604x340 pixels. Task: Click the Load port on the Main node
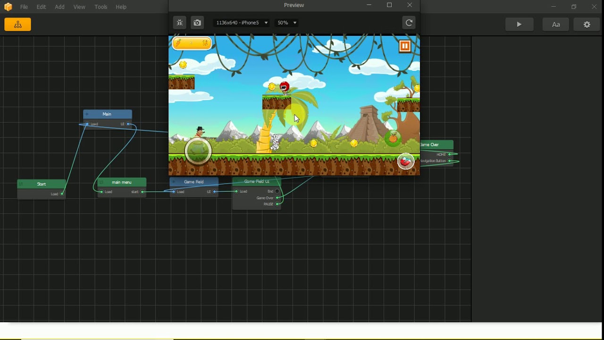(87, 124)
